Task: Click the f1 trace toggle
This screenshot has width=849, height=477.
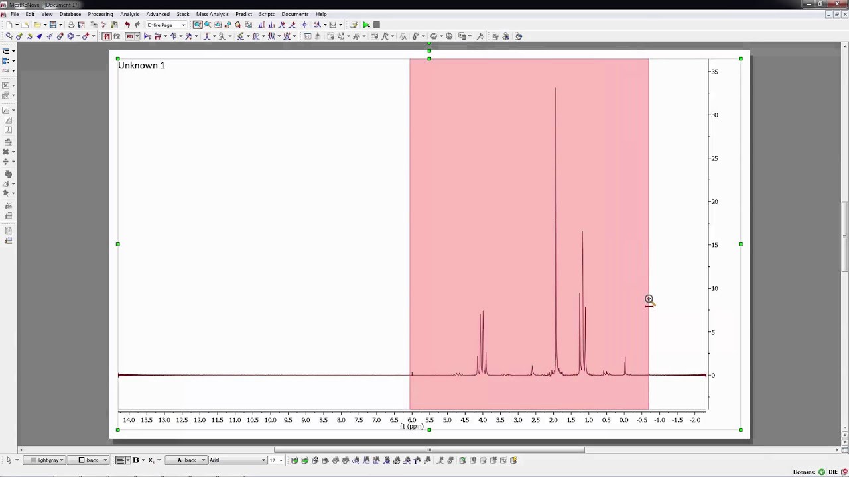Action: (107, 36)
